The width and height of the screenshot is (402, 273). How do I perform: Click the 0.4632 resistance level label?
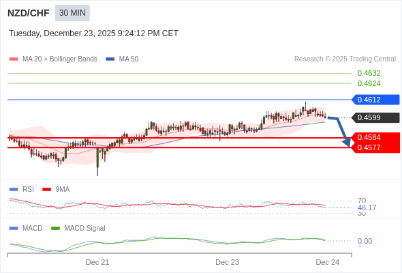pyautogui.click(x=369, y=73)
